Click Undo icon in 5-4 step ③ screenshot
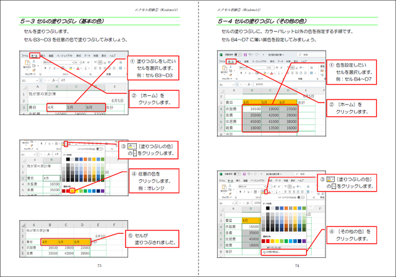The height and width of the screenshot is (277, 396). [x=249, y=174]
